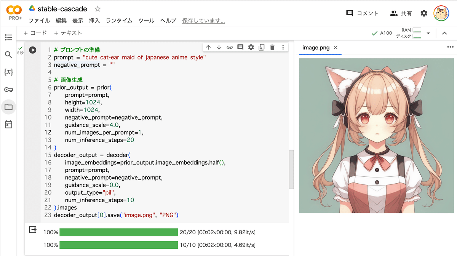Delete the cell with trash icon
This screenshot has height=256, width=457.
[x=272, y=47]
